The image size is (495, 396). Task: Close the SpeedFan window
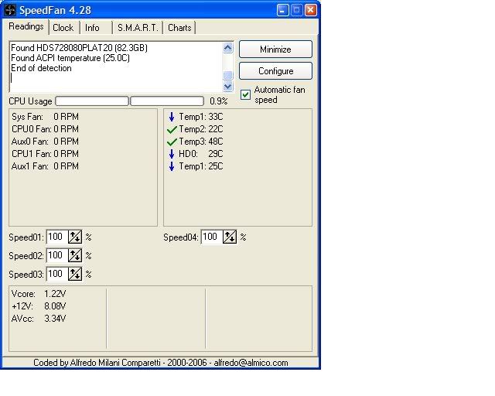point(311,10)
